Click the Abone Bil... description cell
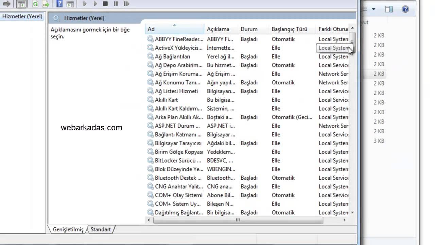Image resolution: width=435 pixels, height=245 pixels. point(221,195)
